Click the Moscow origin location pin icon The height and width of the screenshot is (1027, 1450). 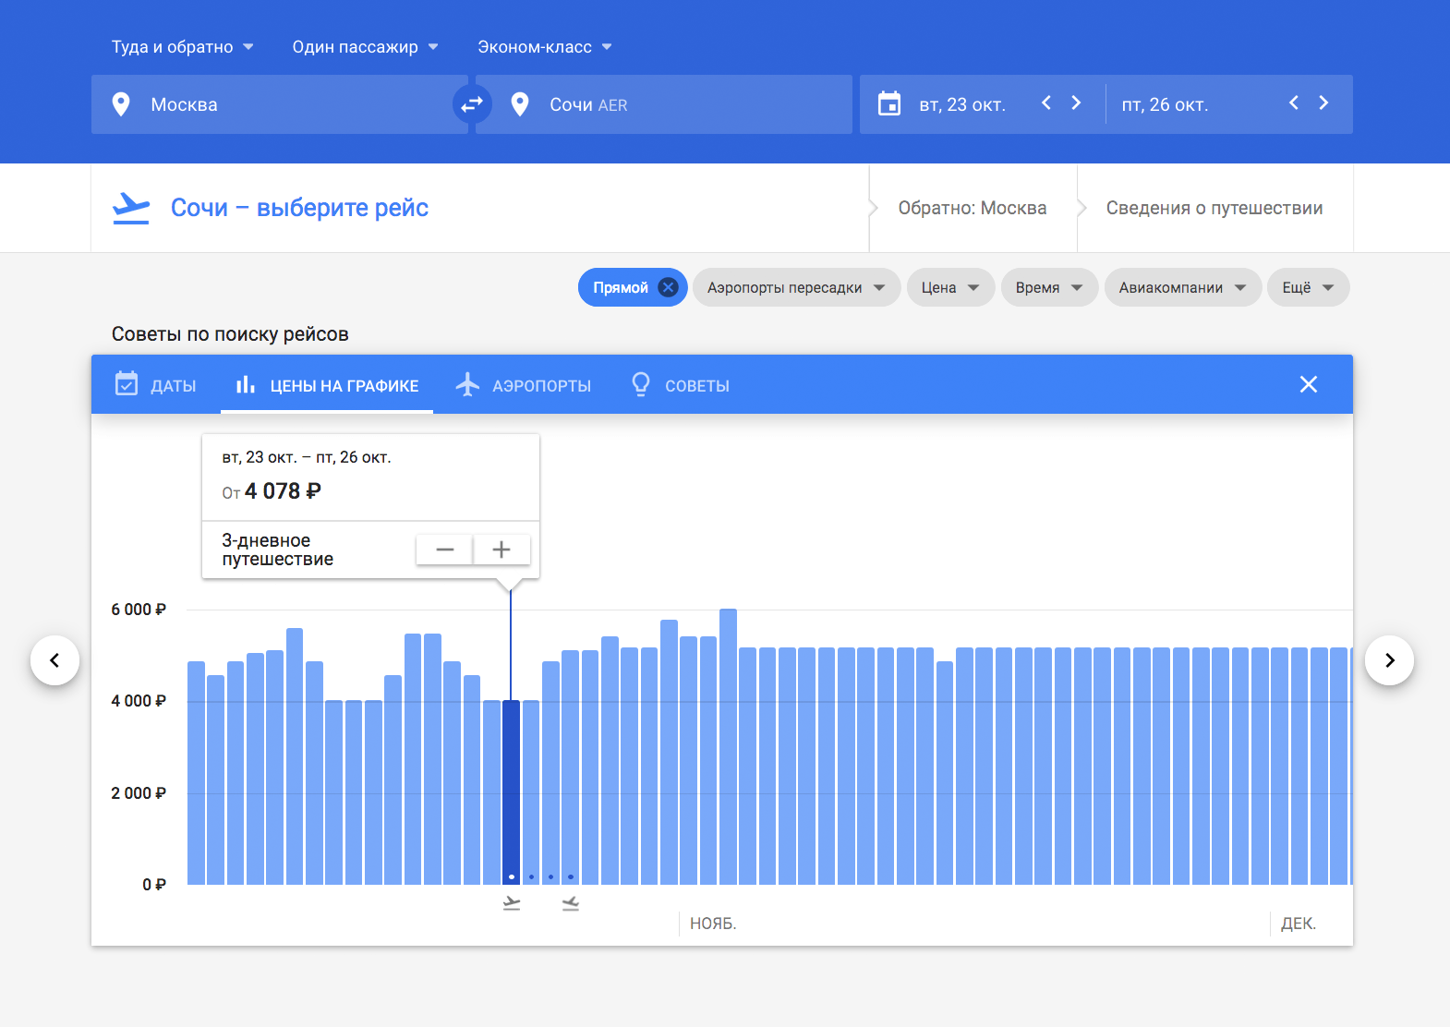pos(121,104)
